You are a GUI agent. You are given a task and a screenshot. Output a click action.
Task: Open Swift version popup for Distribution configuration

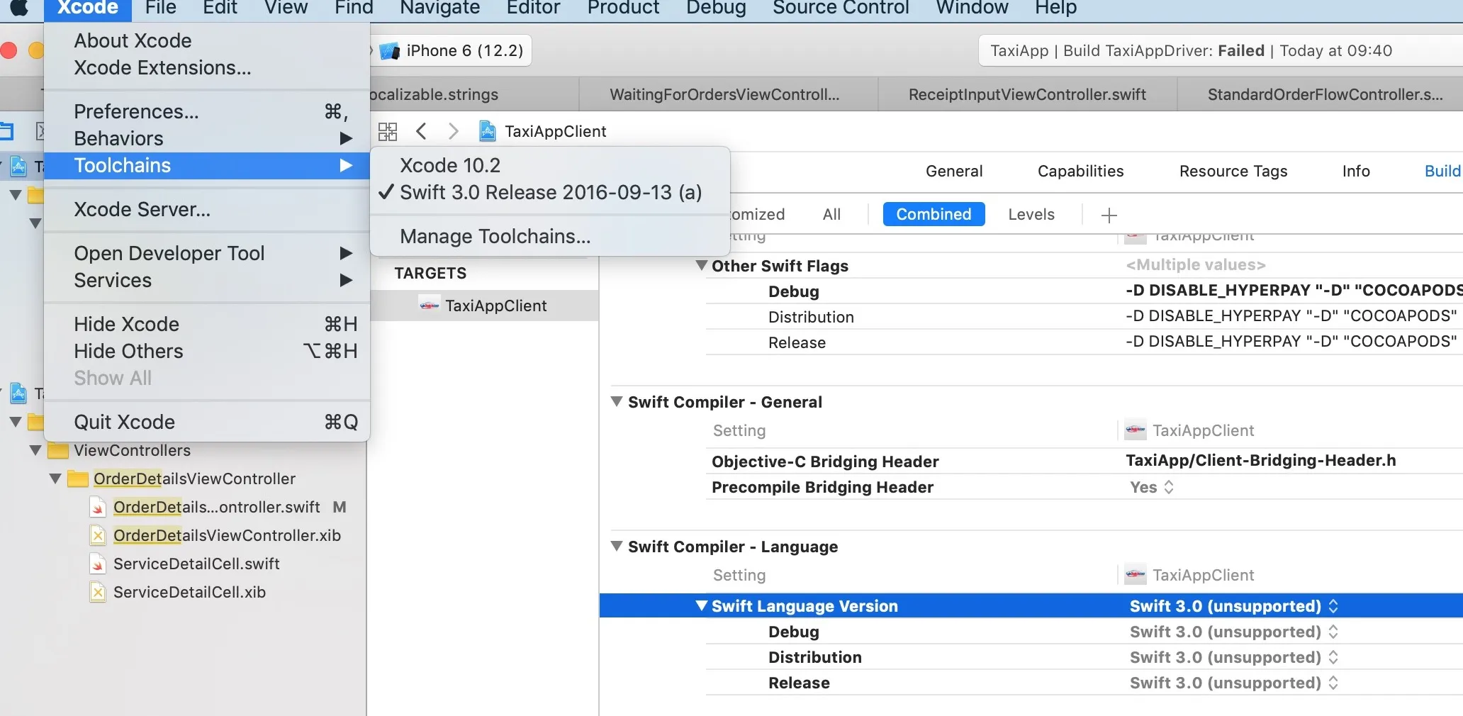coord(1233,657)
